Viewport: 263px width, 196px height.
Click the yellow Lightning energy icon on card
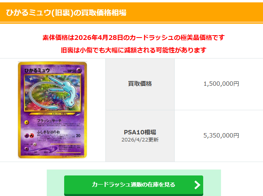(27, 122)
